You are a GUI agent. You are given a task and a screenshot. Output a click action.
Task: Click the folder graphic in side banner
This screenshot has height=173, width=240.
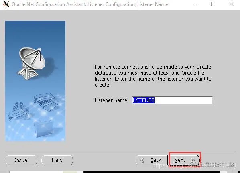pos(44,128)
